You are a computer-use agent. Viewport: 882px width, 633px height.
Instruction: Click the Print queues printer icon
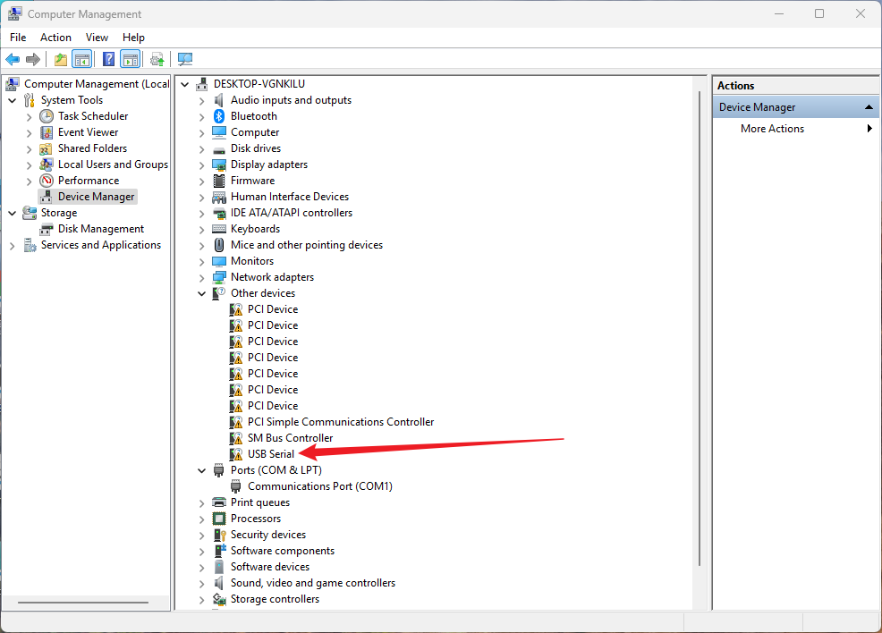[x=219, y=502]
